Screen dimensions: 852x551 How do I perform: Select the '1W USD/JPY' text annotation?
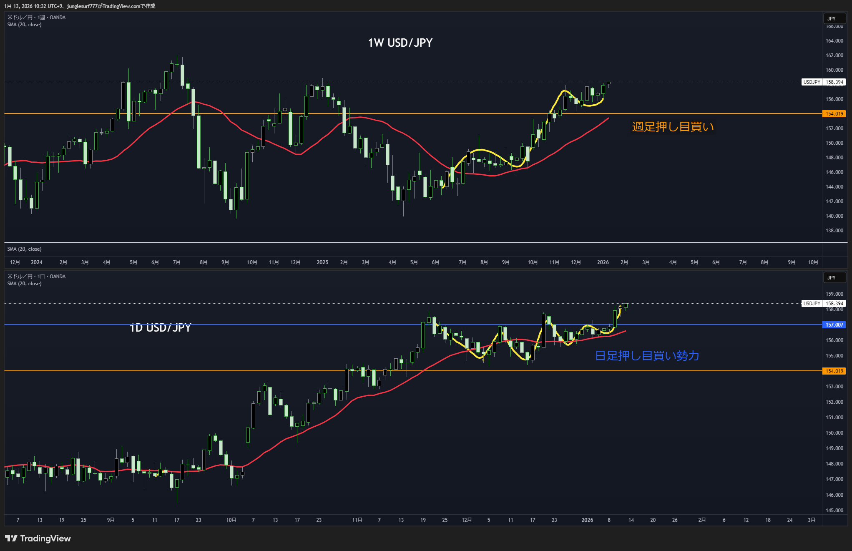(400, 43)
